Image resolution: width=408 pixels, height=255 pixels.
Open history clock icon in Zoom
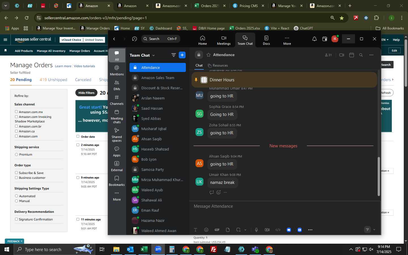pos(135,39)
